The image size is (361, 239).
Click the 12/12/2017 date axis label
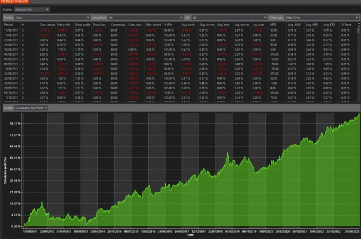tap(199, 232)
